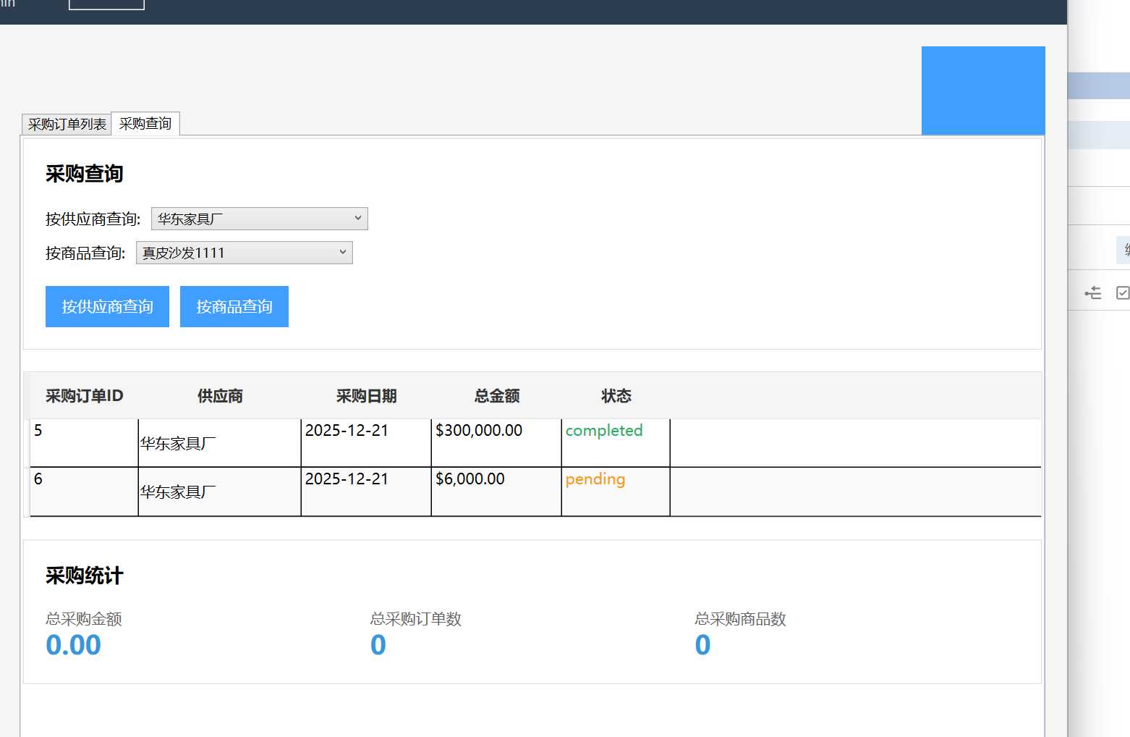The height and width of the screenshot is (737, 1130).
Task: Select order ID 6 cell
Action: pyautogui.click(x=84, y=492)
